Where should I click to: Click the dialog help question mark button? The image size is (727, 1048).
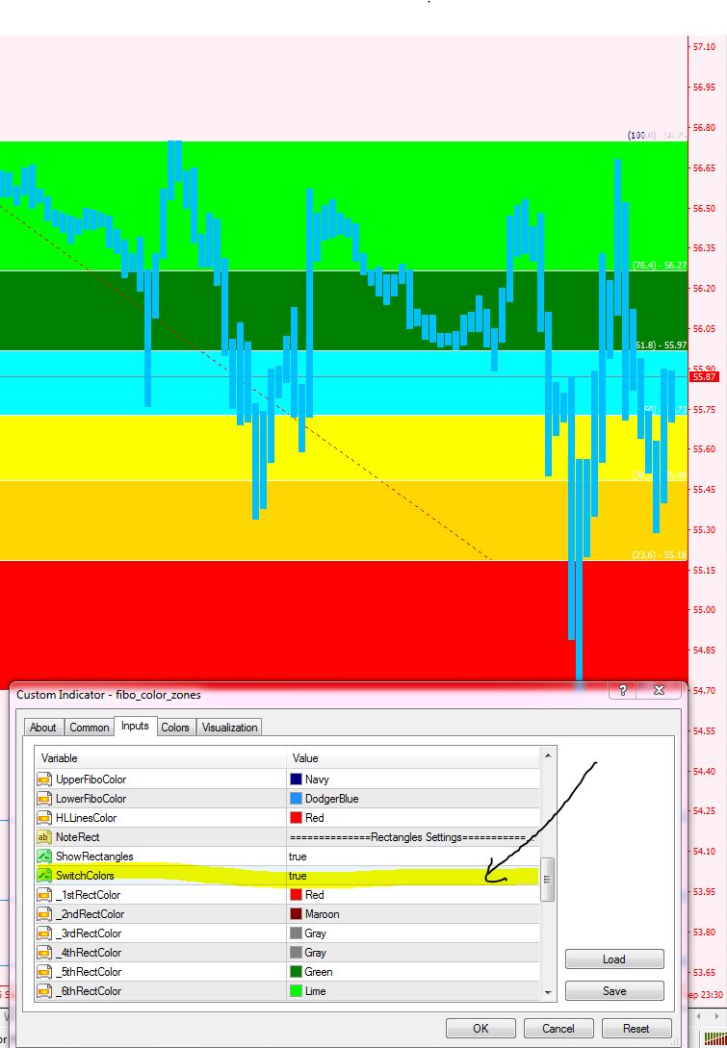[623, 690]
